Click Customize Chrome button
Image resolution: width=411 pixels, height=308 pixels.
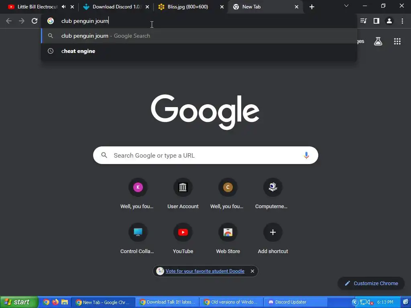(x=371, y=284)
